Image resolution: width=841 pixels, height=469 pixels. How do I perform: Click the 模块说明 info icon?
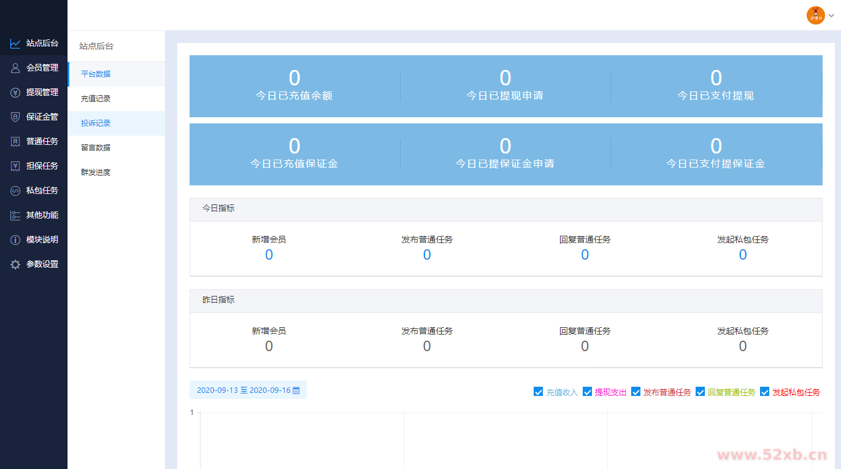click(x=15, y=240)
